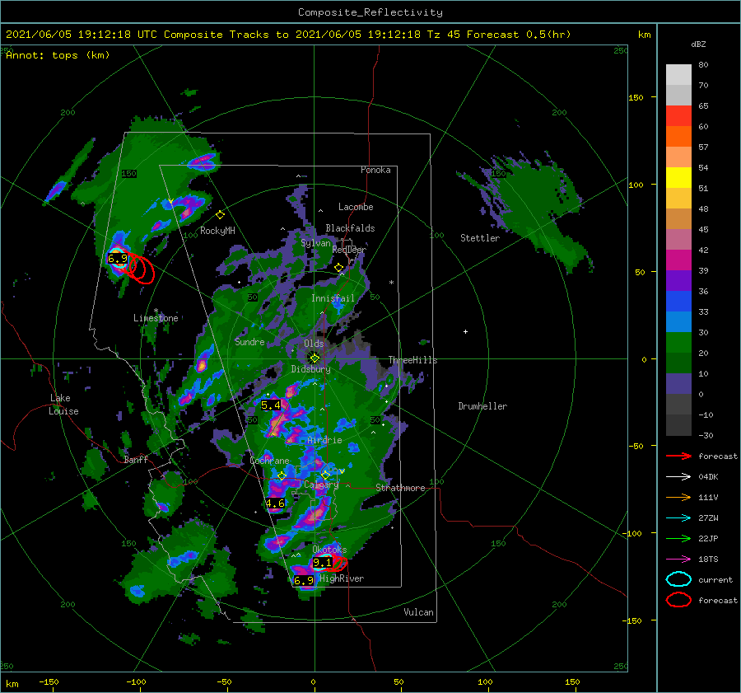
Task: Click the Lake Louise label
Action: (63, 405)
